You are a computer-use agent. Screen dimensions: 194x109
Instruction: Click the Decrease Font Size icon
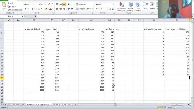click(x=52, y=5)
